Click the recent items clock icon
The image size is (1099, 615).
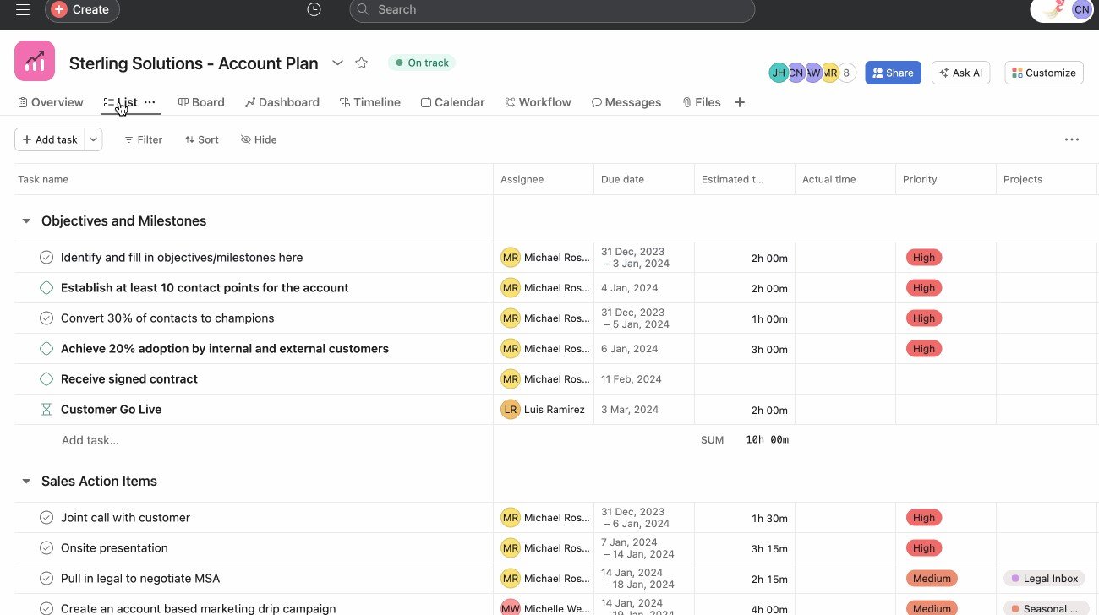tap(314, 9)
